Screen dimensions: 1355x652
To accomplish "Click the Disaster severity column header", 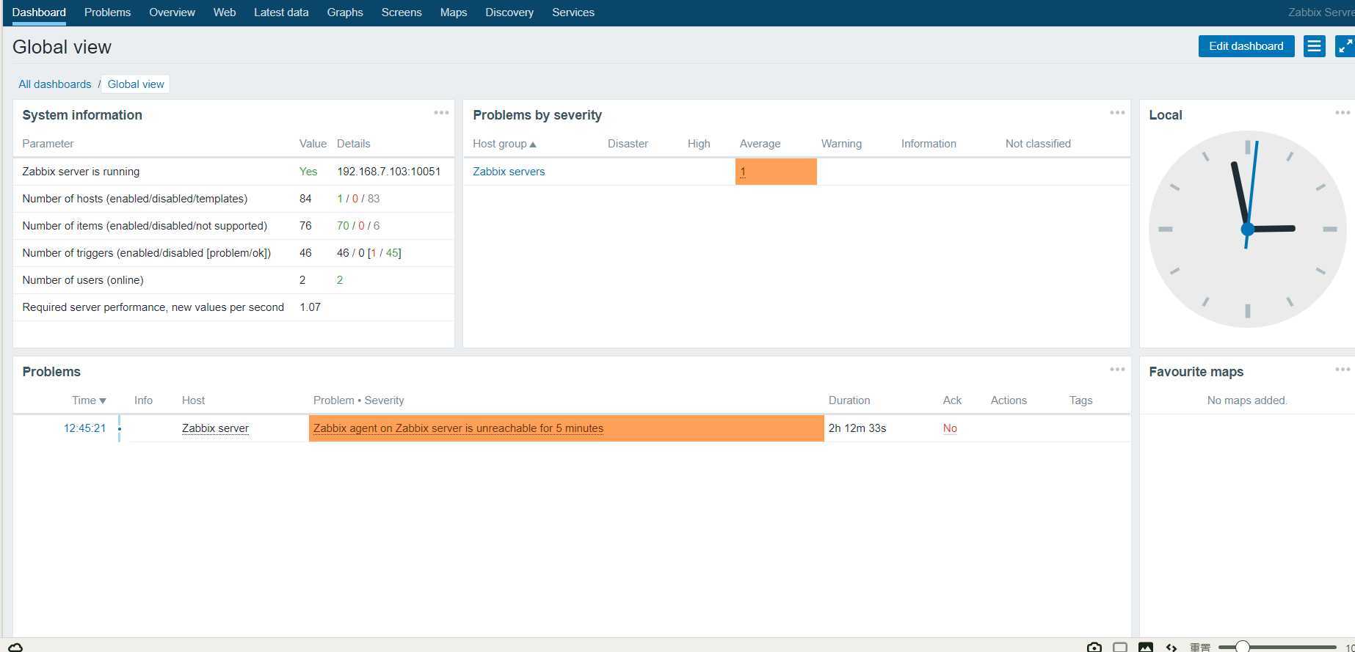I will [x=628, y=144].
